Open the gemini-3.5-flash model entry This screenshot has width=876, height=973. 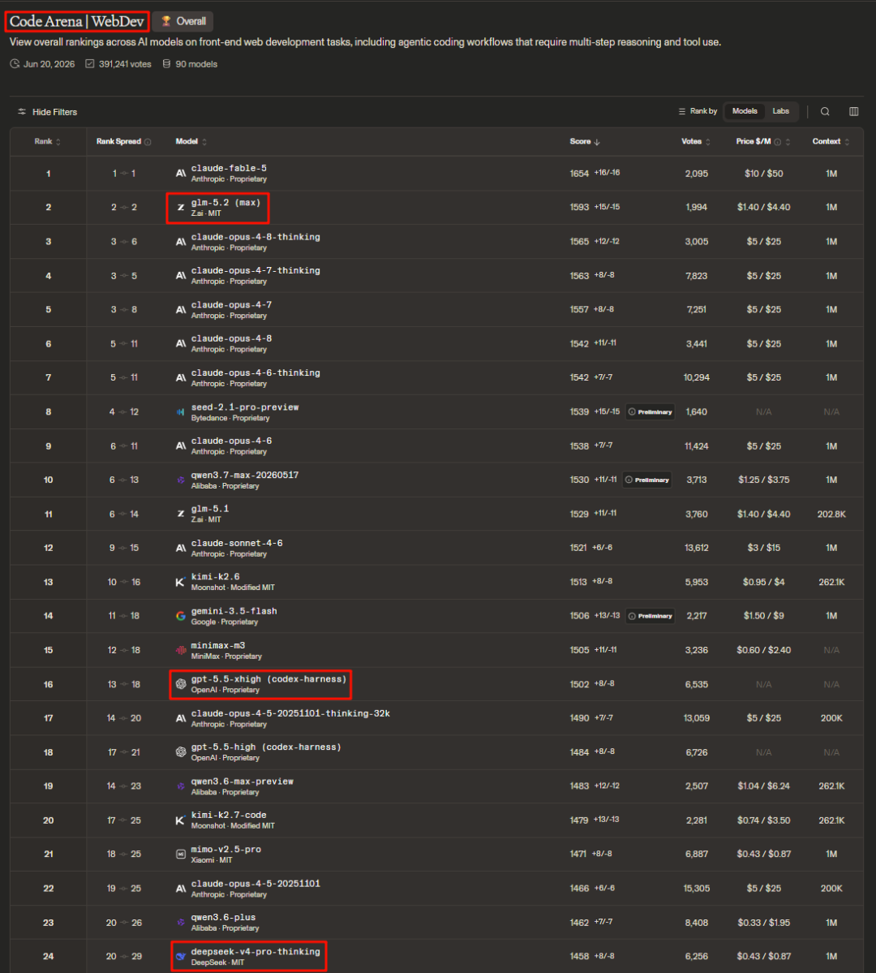click(234, 611)
